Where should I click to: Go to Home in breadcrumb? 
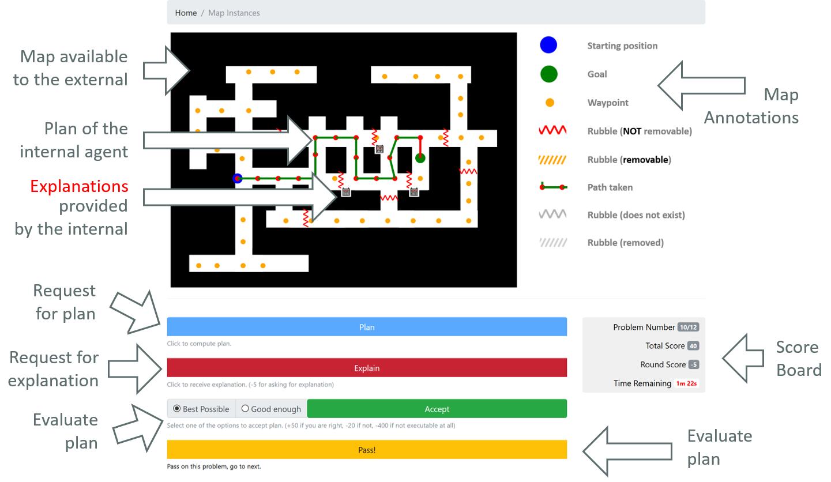(186, 13)
